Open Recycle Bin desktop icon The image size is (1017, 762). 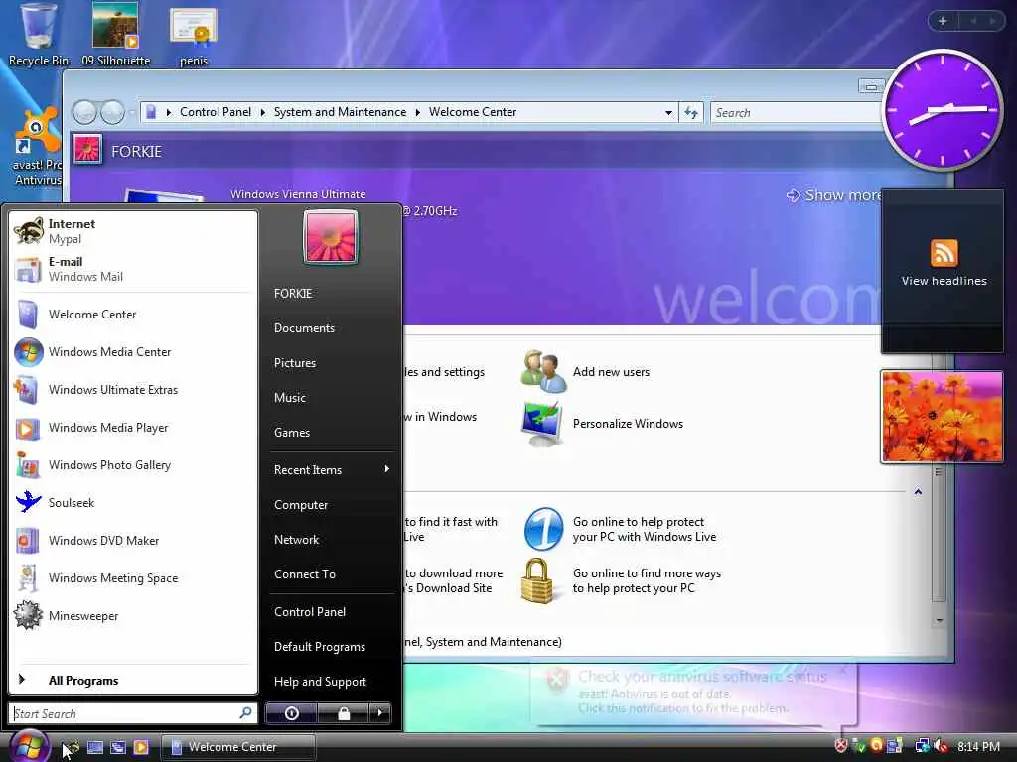[39, 36]
